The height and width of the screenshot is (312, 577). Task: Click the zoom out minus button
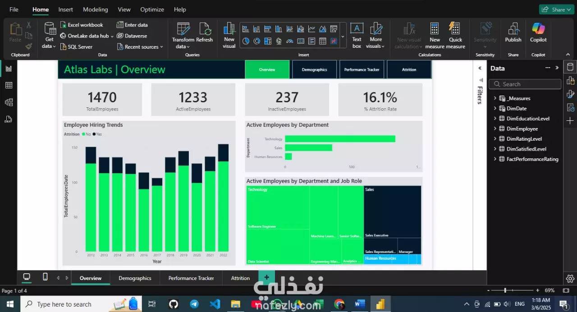click(488, 290)
